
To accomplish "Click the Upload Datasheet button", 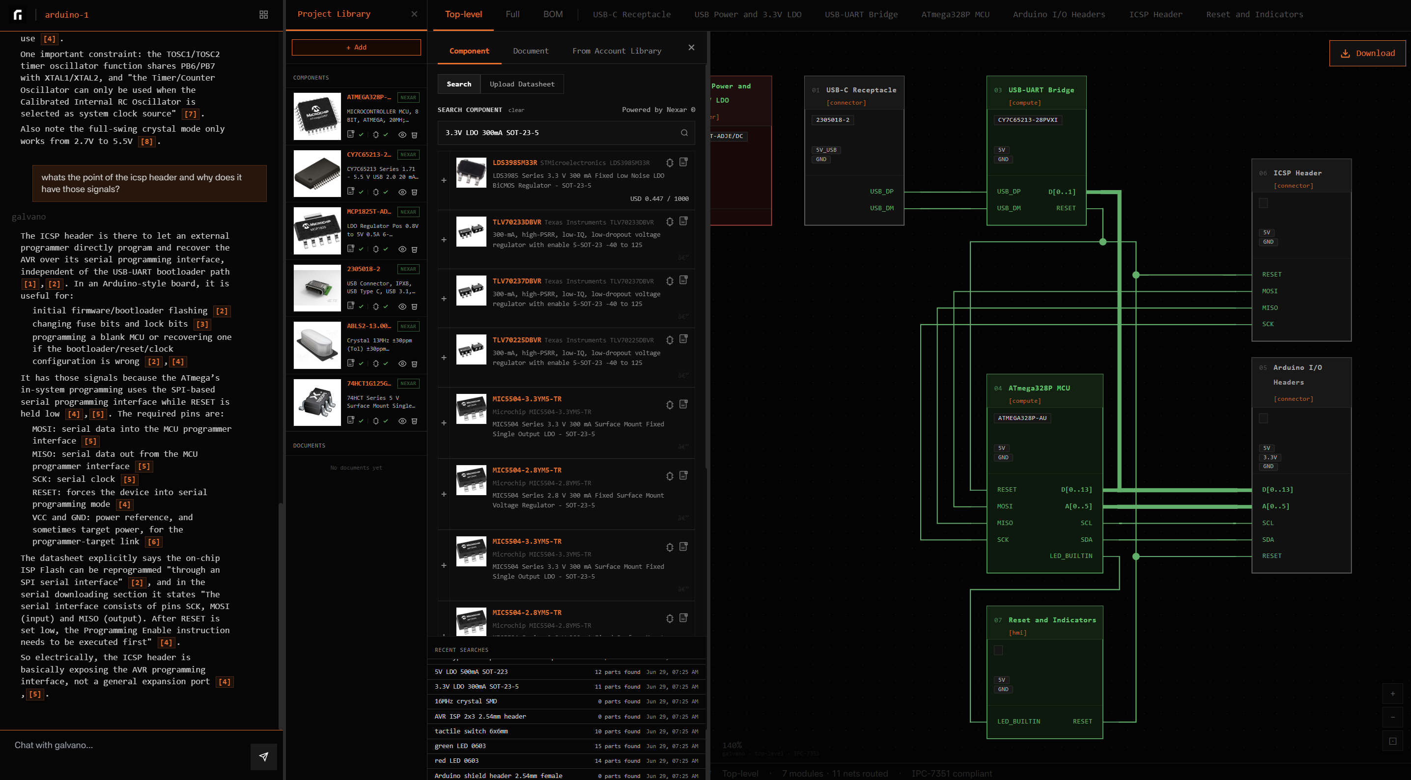I will [522, 84].
